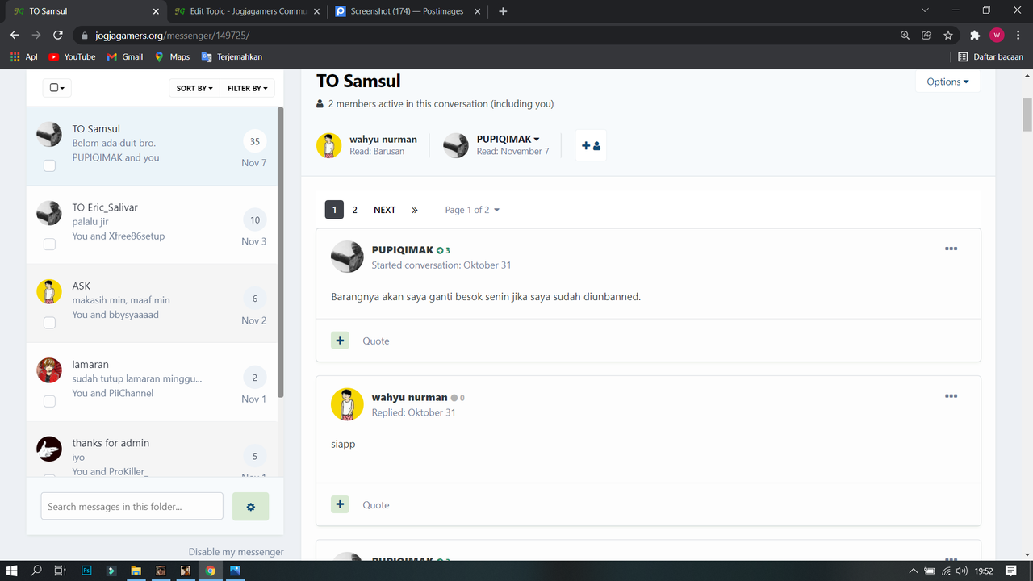Image resolution: width=1033 pixels, height=581 pixels.
Task: Open a new browser tab with plus
Action: (503, 11)
